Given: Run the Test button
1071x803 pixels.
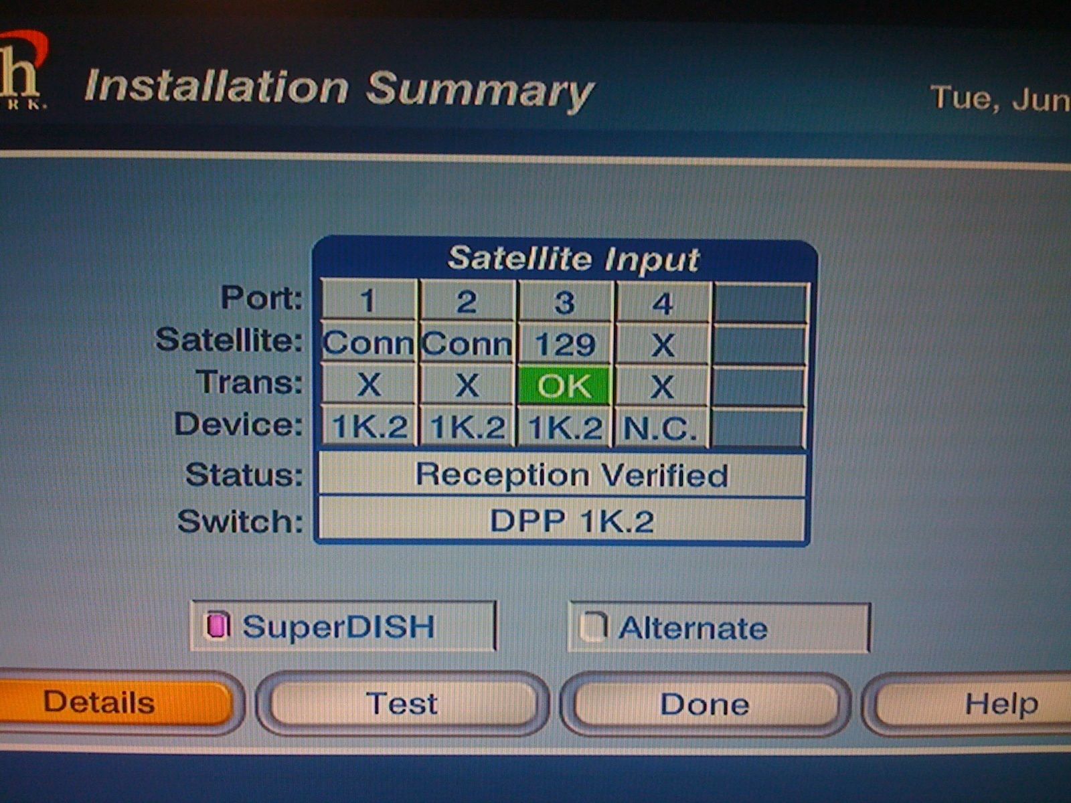Looking at the screenshot, I should [x=402, y=704].
